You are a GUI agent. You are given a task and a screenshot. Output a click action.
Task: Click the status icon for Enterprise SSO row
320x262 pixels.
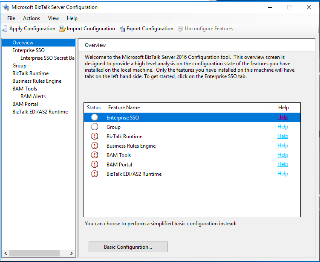pyautogui.click(x=95, y=117)
